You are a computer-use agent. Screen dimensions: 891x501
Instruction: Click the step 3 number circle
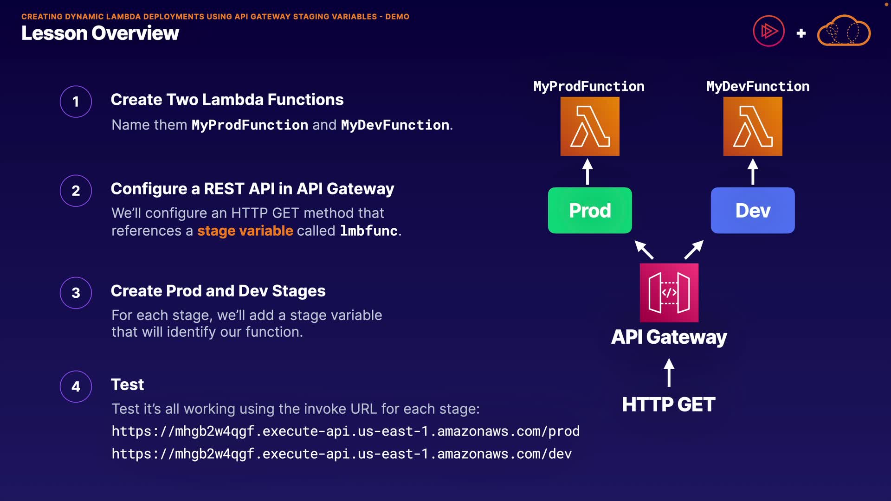pyautogui.click(x=76, y=293)
